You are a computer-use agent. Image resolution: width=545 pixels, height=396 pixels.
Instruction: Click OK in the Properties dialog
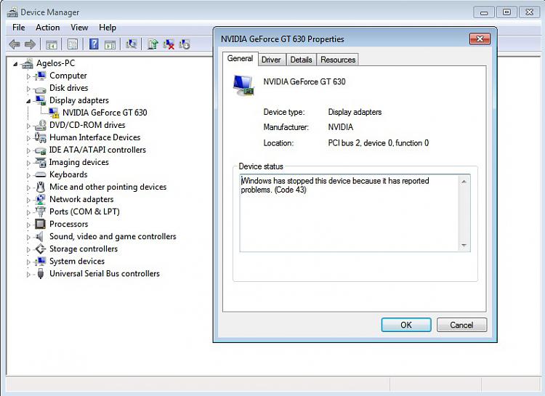pos(406,325)
